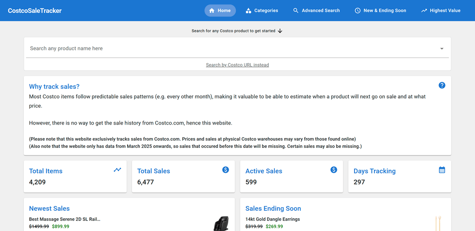Image resolution: width=475 pixels, height=231 pixels.
Task: Click the house icon in the navbar
Action: coord(212,11)
